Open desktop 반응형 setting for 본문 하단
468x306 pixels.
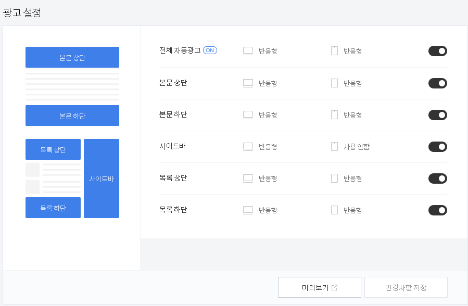click(x=268, y=115)
